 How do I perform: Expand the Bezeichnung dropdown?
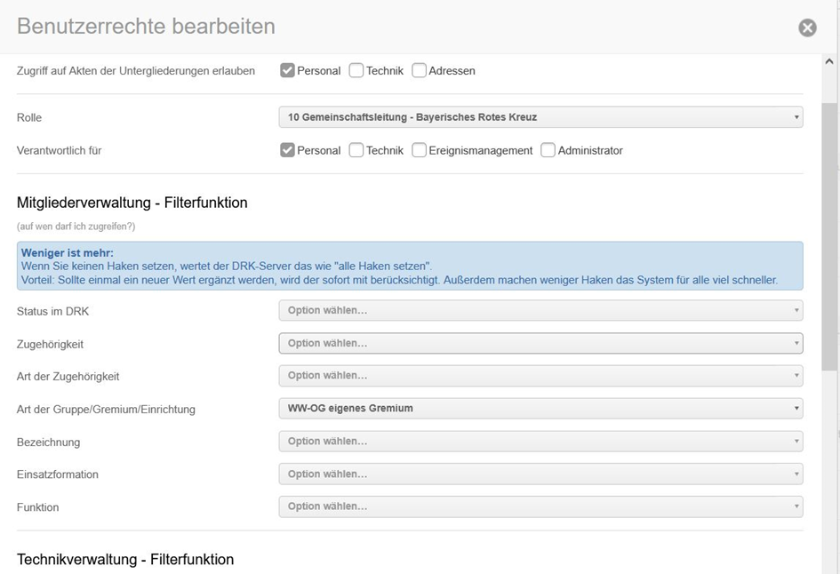click(540, 442)
